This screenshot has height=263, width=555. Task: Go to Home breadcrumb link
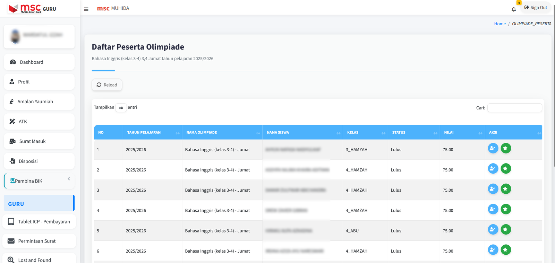(500, 24)
